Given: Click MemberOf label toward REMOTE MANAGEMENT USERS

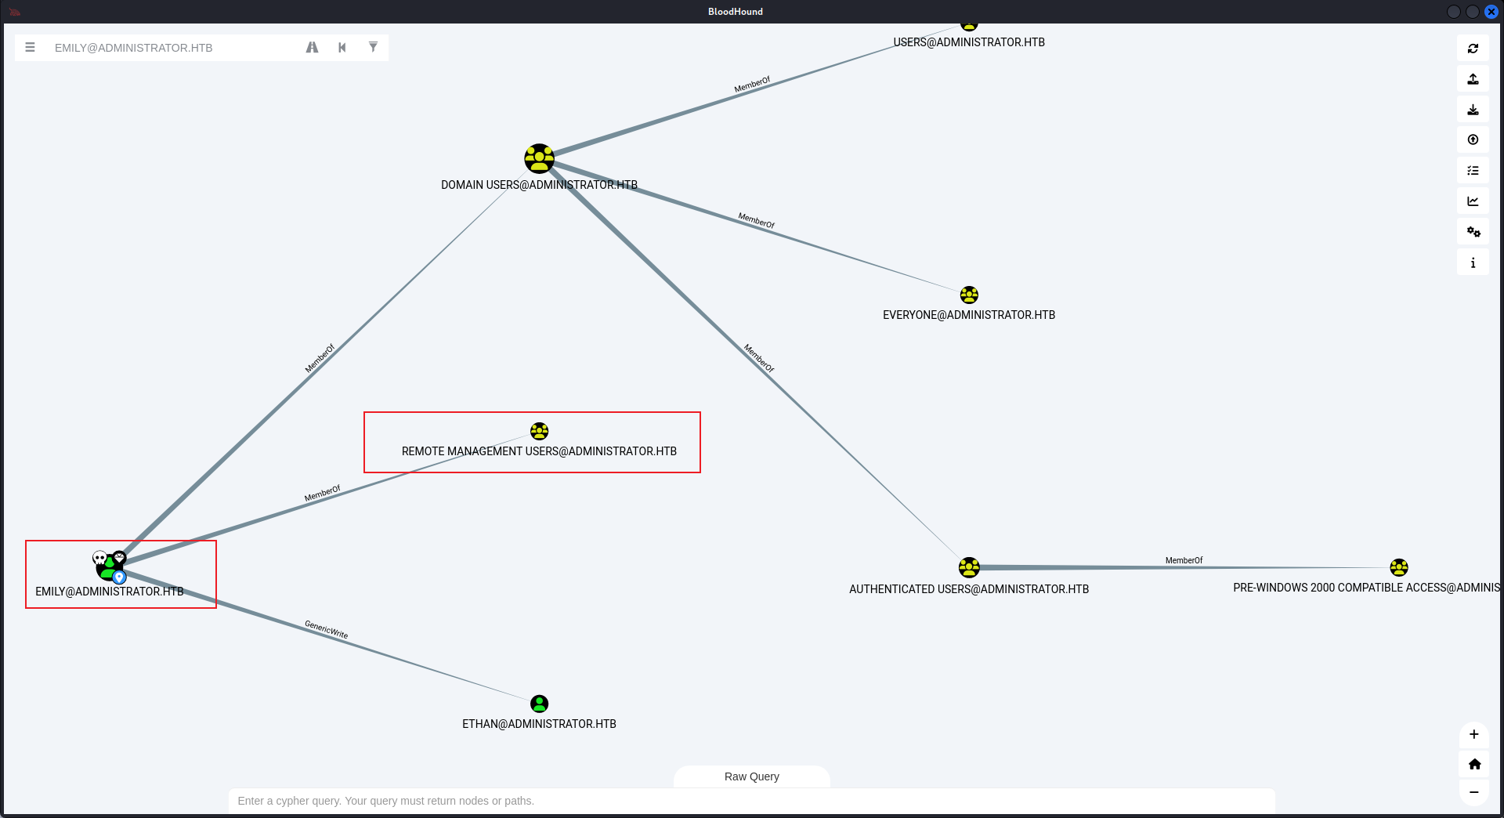Looking at the screenshot, I should click(x=323, y=494).
